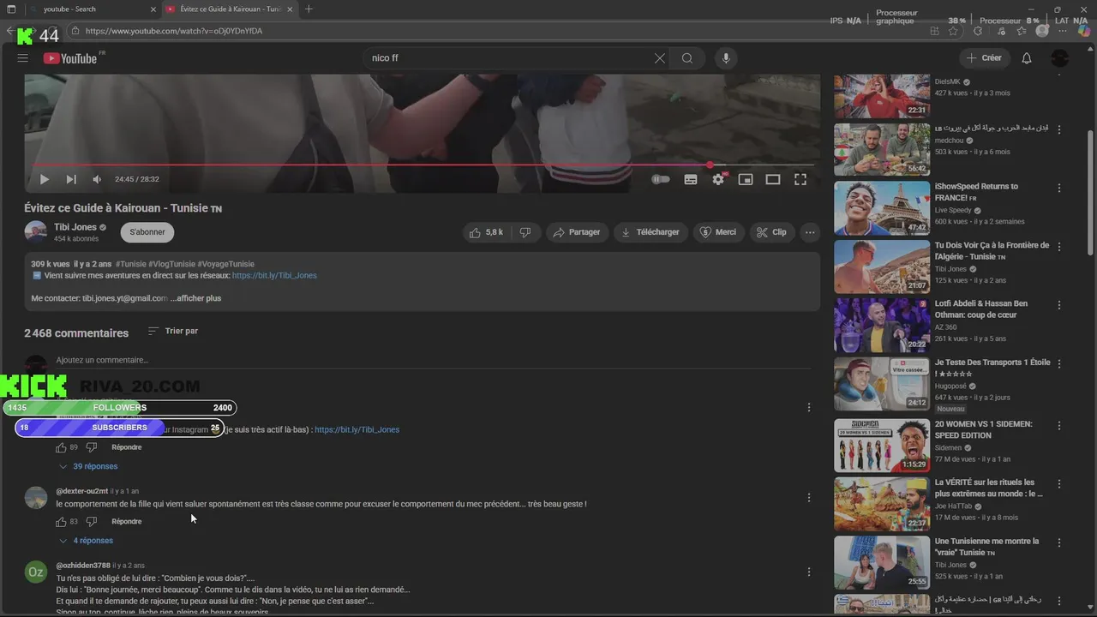Open options for the iShowSpeed Returns video

click(x=1059, y=188)
